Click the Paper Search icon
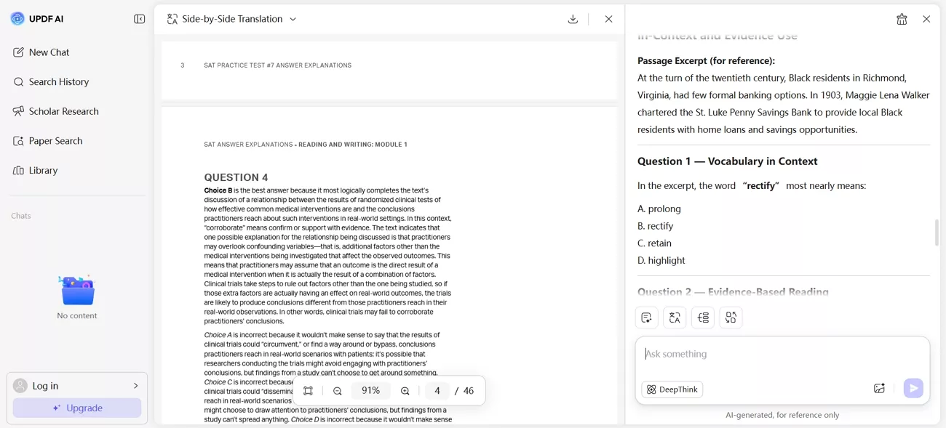This screenshot has height=428, width=946. point(19,141)
